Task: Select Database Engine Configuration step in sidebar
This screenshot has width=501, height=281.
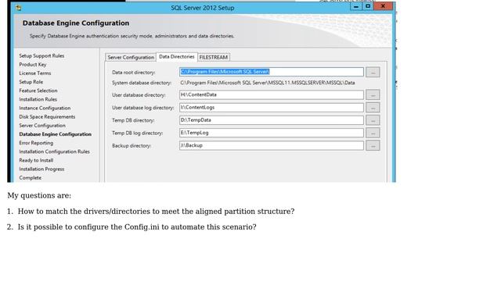Action: pos(55,134)
